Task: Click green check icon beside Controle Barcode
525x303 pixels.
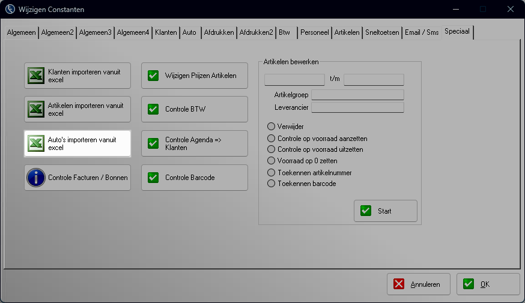Action: 154,178
